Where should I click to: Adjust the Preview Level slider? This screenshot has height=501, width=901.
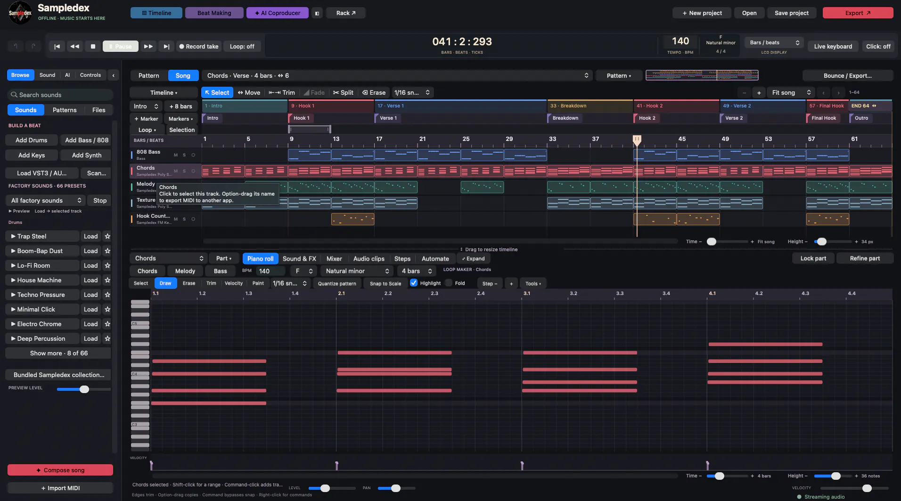click(x=84, y=389)
